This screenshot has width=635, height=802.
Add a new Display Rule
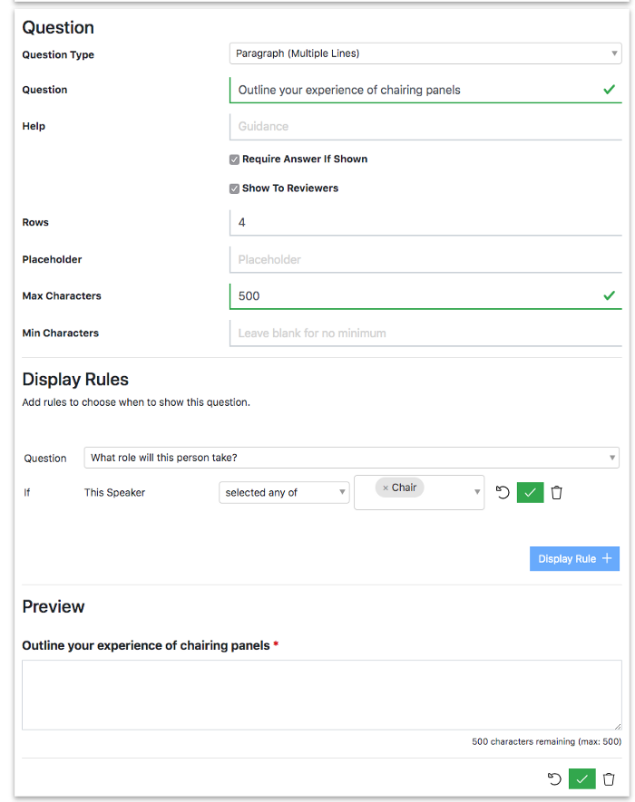[574, 558]
